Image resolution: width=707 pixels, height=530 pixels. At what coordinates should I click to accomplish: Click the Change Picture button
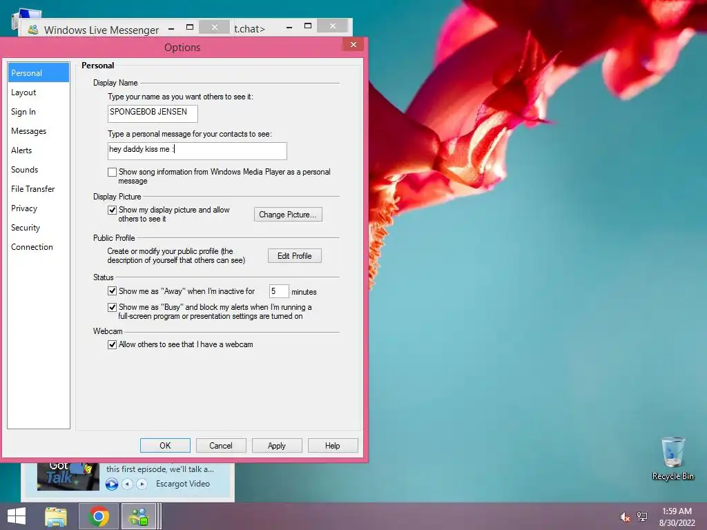288,215
